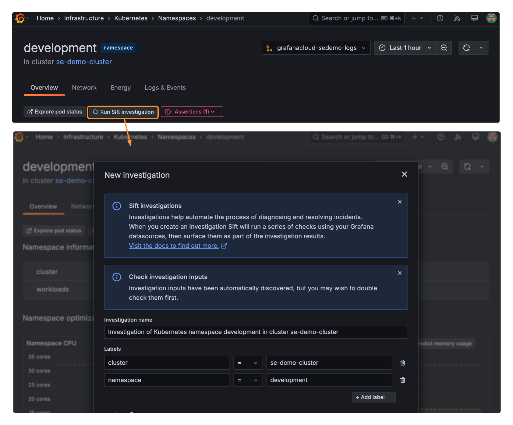
Task: Click the Grafana logo in top bar
Action: tap(20, 18)
